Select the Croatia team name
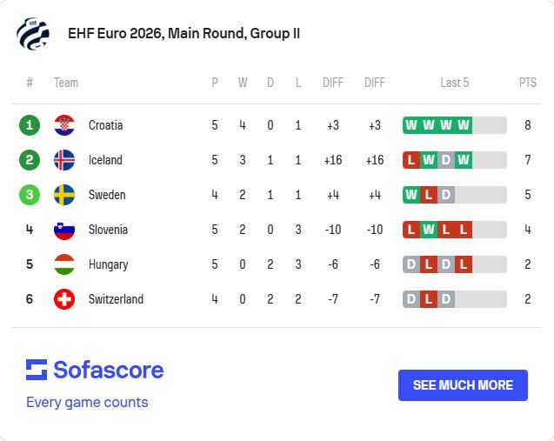 [105, 125]
